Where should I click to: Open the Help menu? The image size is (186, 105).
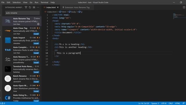[53, 2]
